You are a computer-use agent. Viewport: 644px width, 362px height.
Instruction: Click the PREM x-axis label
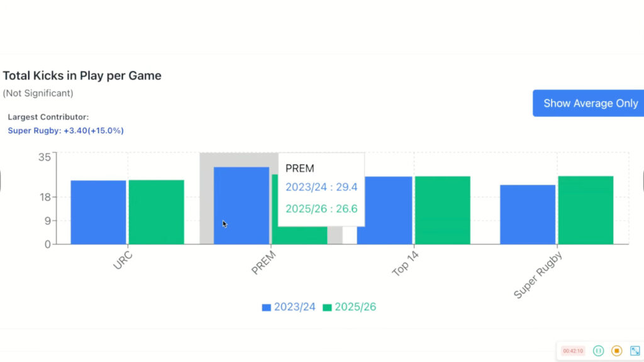click(x=264, y=263)
